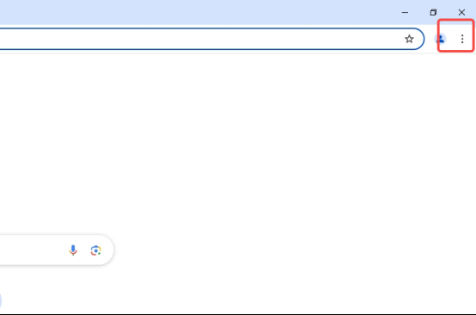Image resolution: width=476 pixels, height=315 pixels.
Task: Restore down the Chrome window
Action: click(433, 12)
